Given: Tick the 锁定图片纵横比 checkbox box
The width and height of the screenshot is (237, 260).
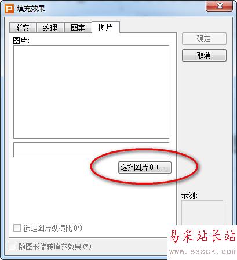Looking at the screenshot, I should (17, 228).
